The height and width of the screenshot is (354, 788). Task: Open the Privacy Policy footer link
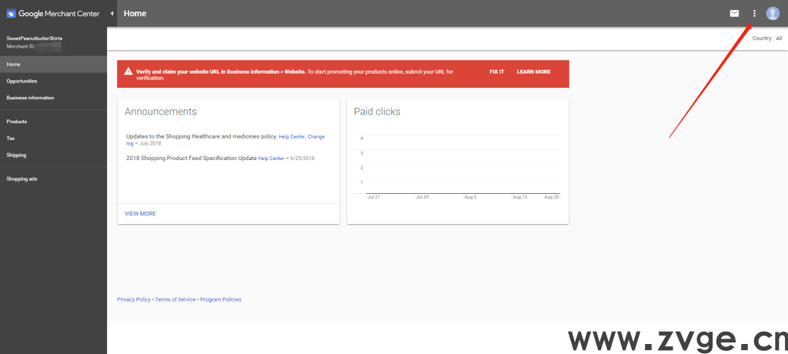coord(134,299)
